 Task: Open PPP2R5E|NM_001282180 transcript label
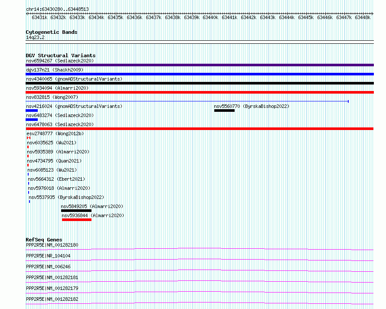pyautogui.click(x=52, y=245)
